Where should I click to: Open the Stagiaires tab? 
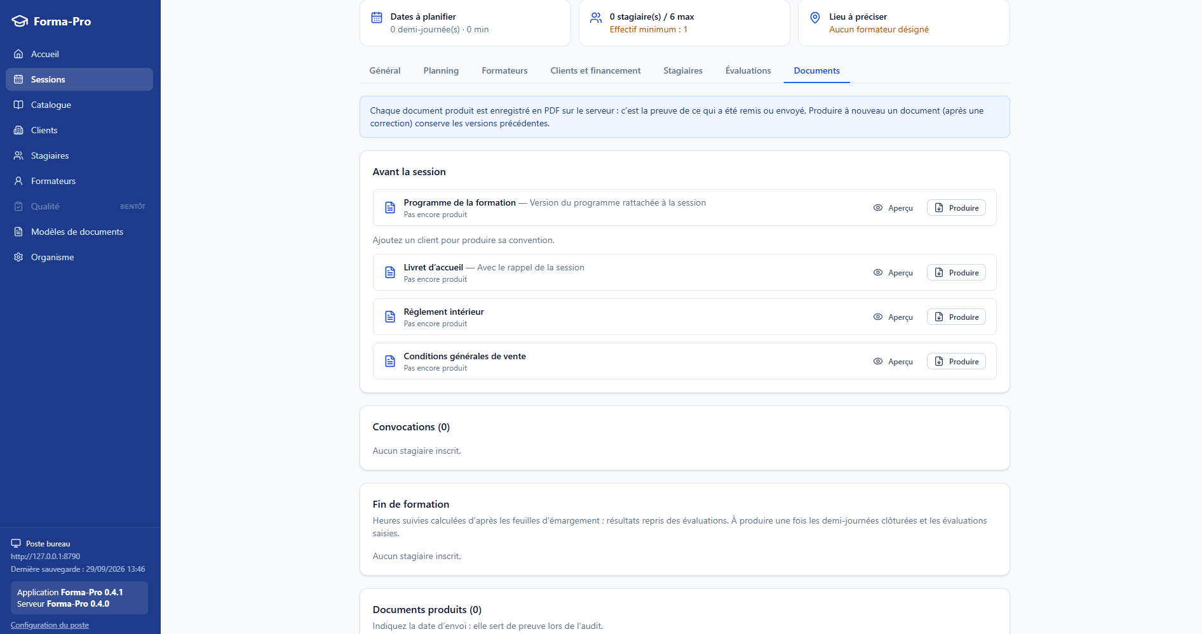click(x=683, y=70)
